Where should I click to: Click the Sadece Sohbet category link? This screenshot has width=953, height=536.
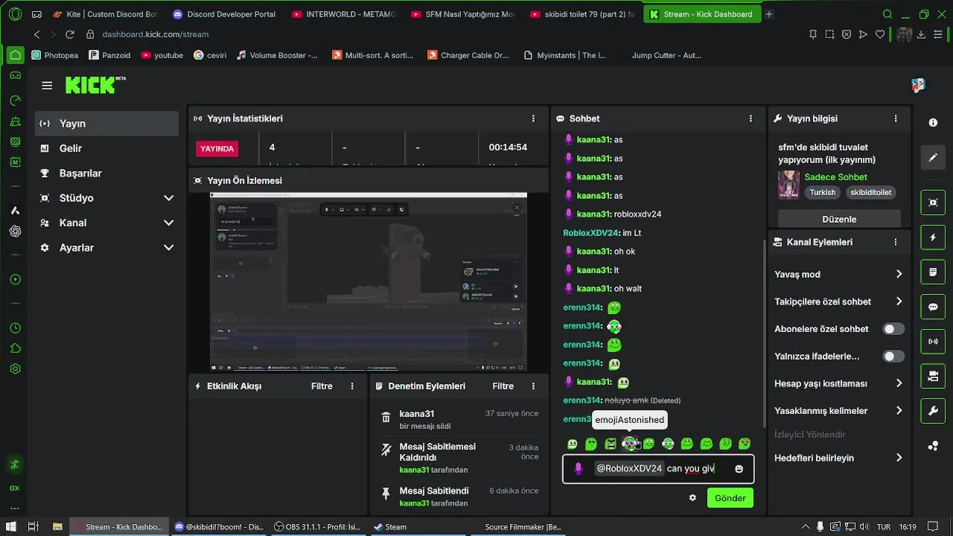coord(835,177)
